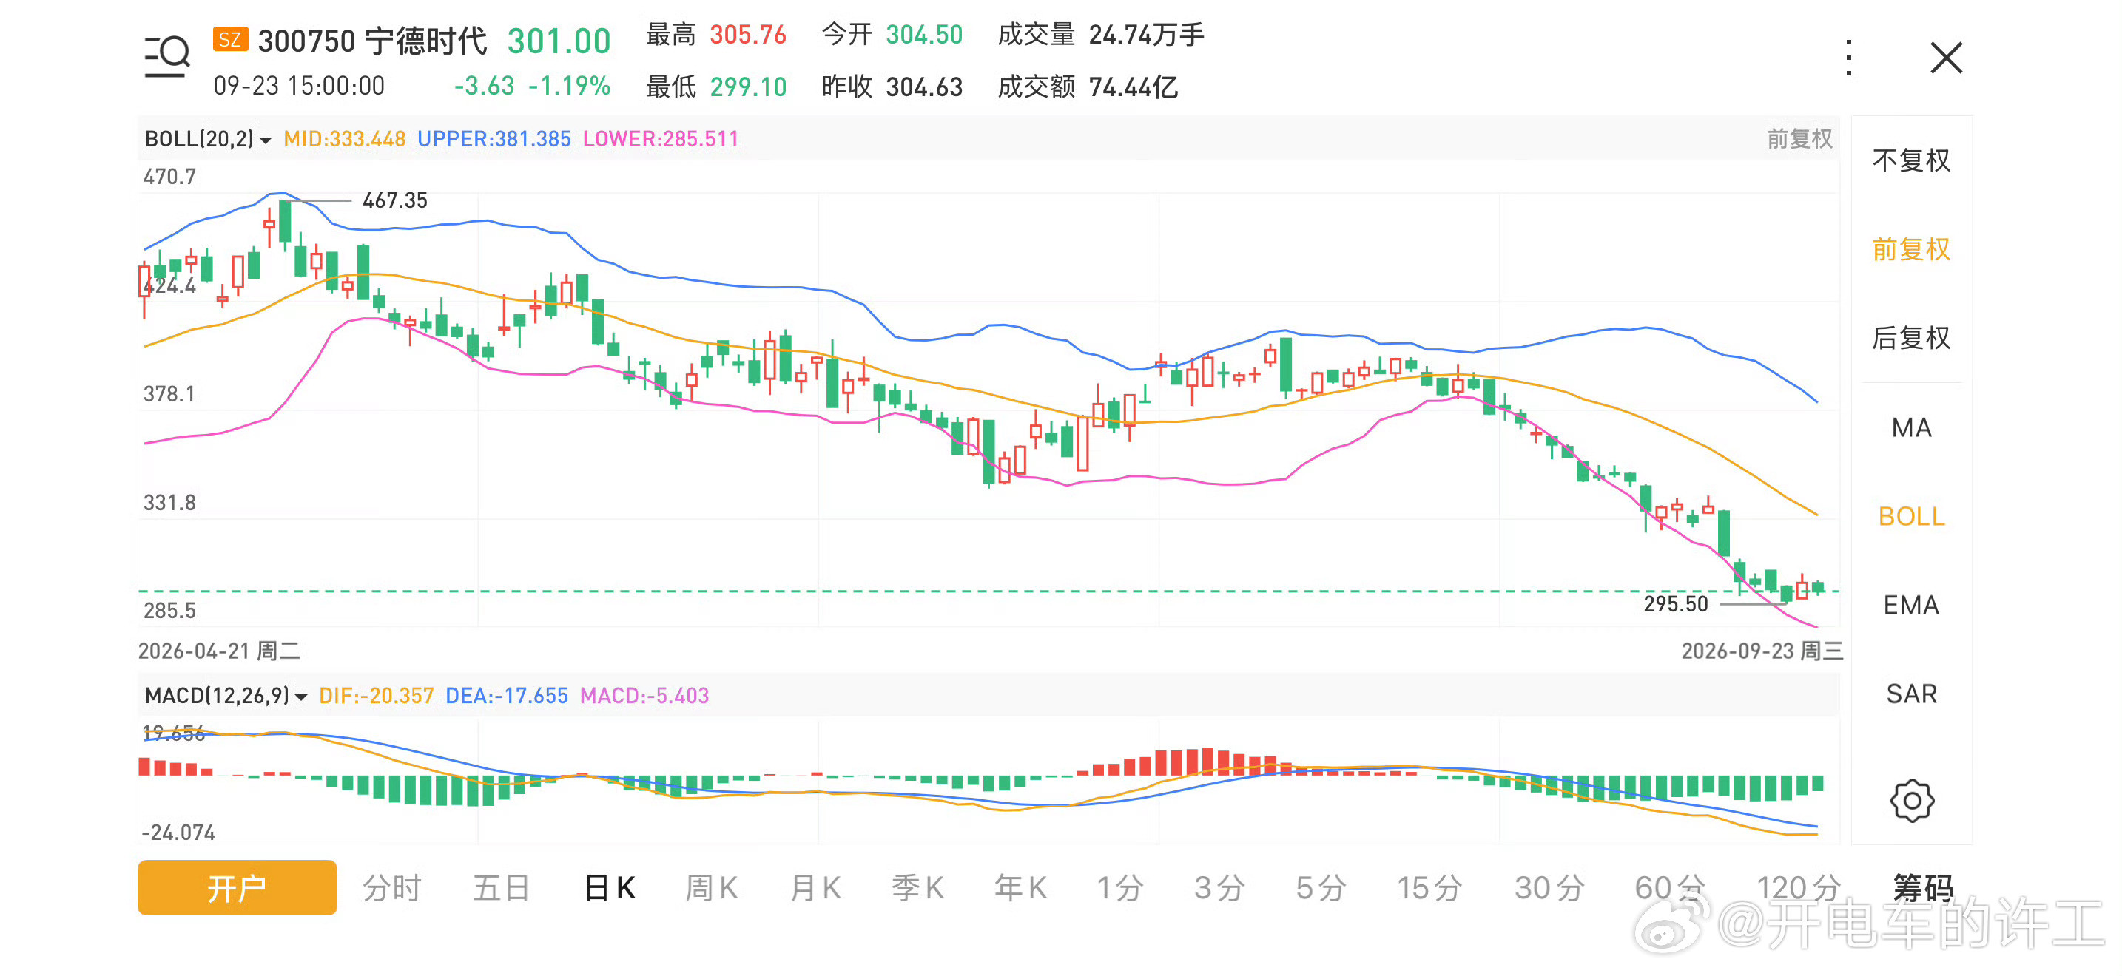Click the start date 2026-04-21 周二
Screen dimensions: 2122x976
tap(219, 651)
